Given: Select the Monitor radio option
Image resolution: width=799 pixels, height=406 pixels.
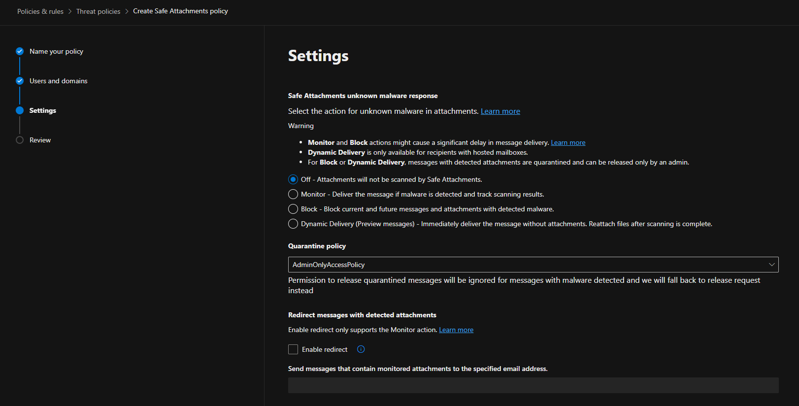Looking at the screenshot, I should click(x=293, y=194).
